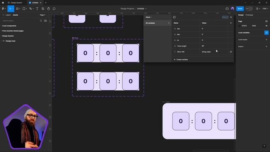Toggle page background visibility eye
Viewport: 270px width, 152px height.
tap(266, 26)
